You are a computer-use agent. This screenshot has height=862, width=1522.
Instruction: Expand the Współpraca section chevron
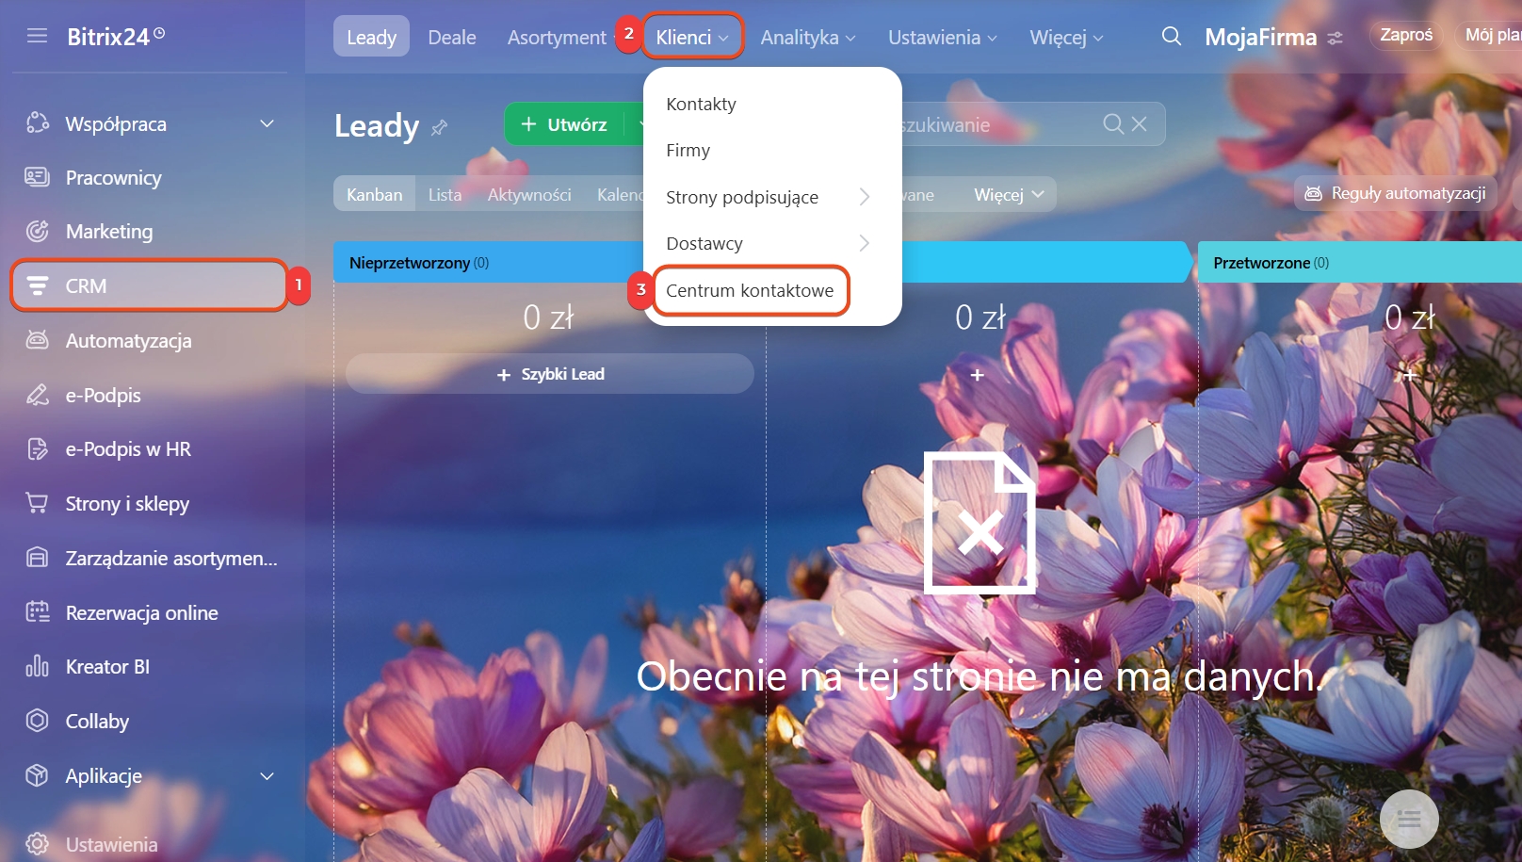click(x=267, y=123)
